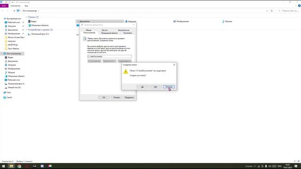The height and width of the screenshot is (169, 301).
Task: Click the taskbar clock
Action: (x=287, y=166)
